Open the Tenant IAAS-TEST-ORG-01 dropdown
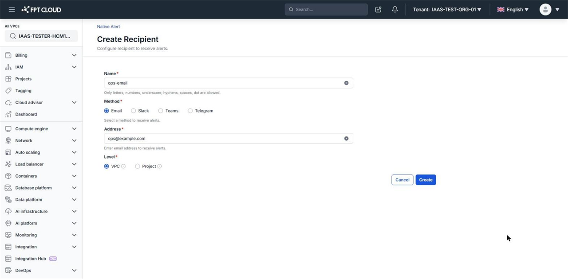 point(447,9)
